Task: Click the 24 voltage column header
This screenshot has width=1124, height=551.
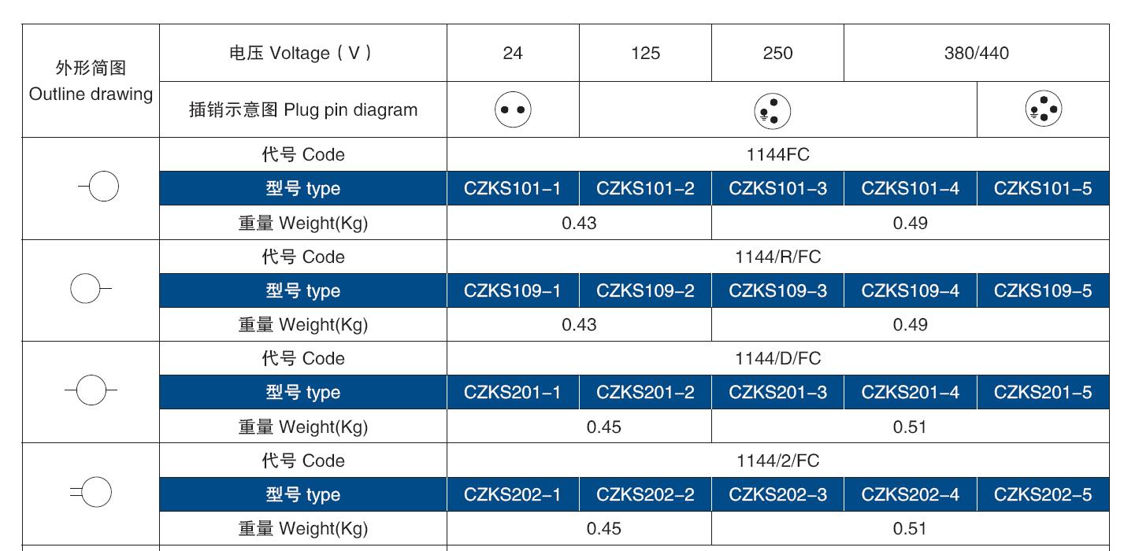Action: coord(513,54)
